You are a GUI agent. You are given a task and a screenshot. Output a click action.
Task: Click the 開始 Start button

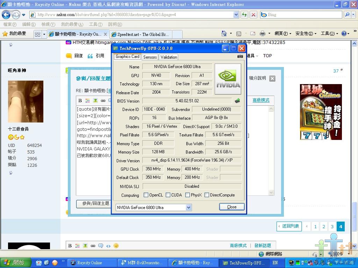pos(15,263)
